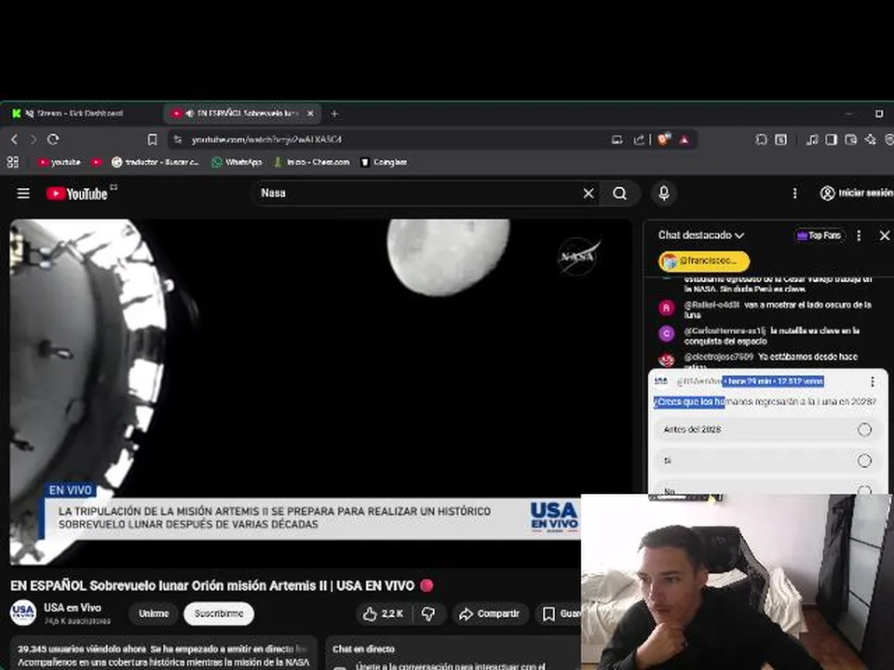The image size is (894, 670).
Task: Open chat options three-dot menu
Action: [x=859, y=235]
